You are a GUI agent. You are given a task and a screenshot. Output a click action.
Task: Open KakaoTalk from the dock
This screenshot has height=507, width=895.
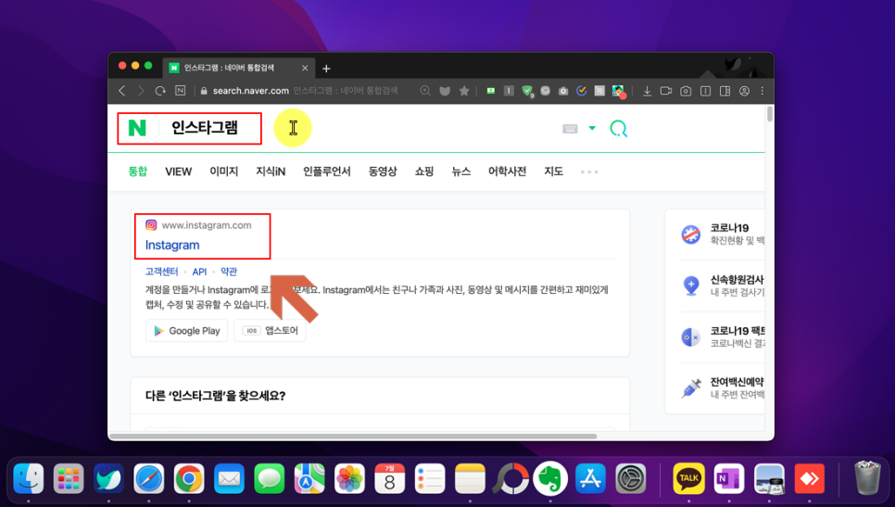[688, 478]
